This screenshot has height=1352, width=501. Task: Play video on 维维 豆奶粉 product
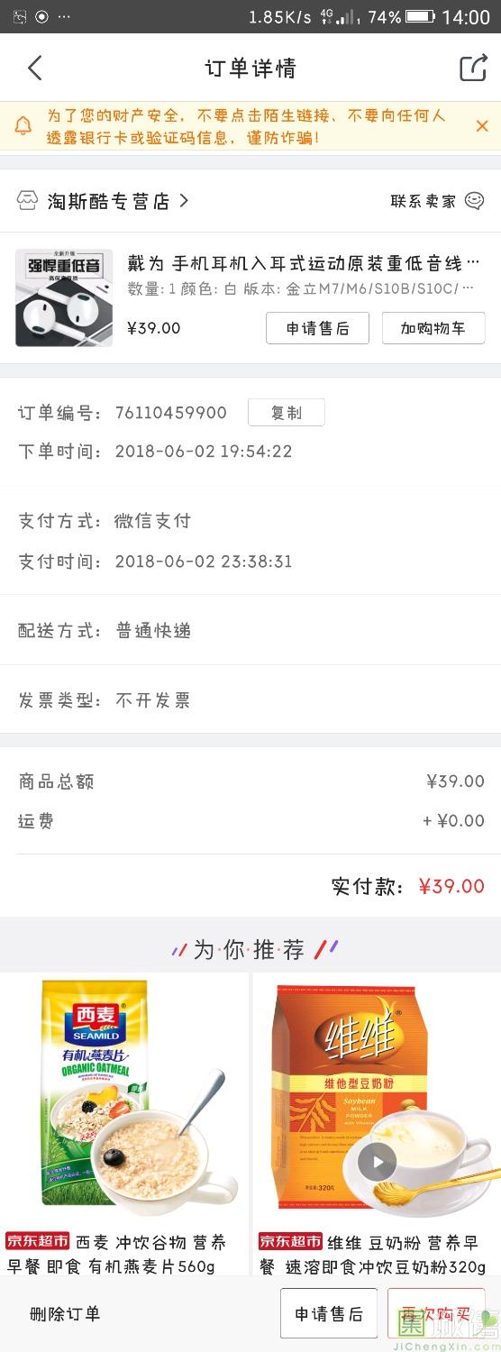pyautogui.click(x=377, y=1161)
